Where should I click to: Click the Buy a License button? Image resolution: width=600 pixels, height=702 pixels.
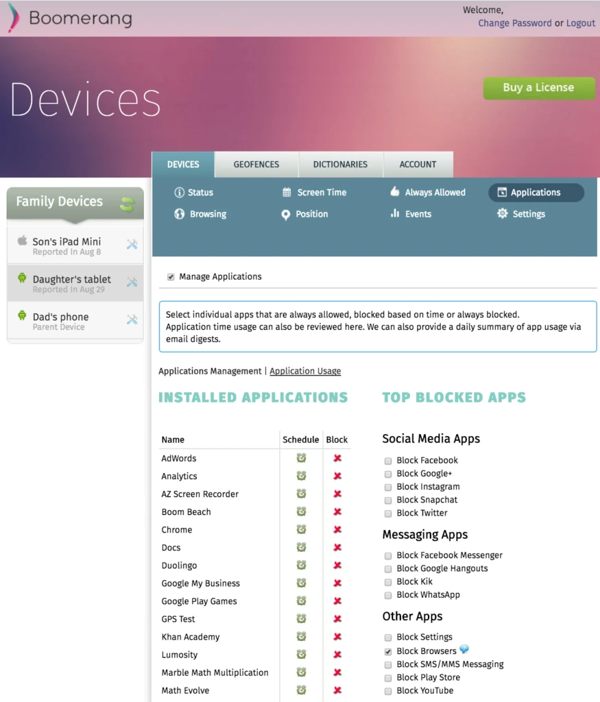(539, 88)
